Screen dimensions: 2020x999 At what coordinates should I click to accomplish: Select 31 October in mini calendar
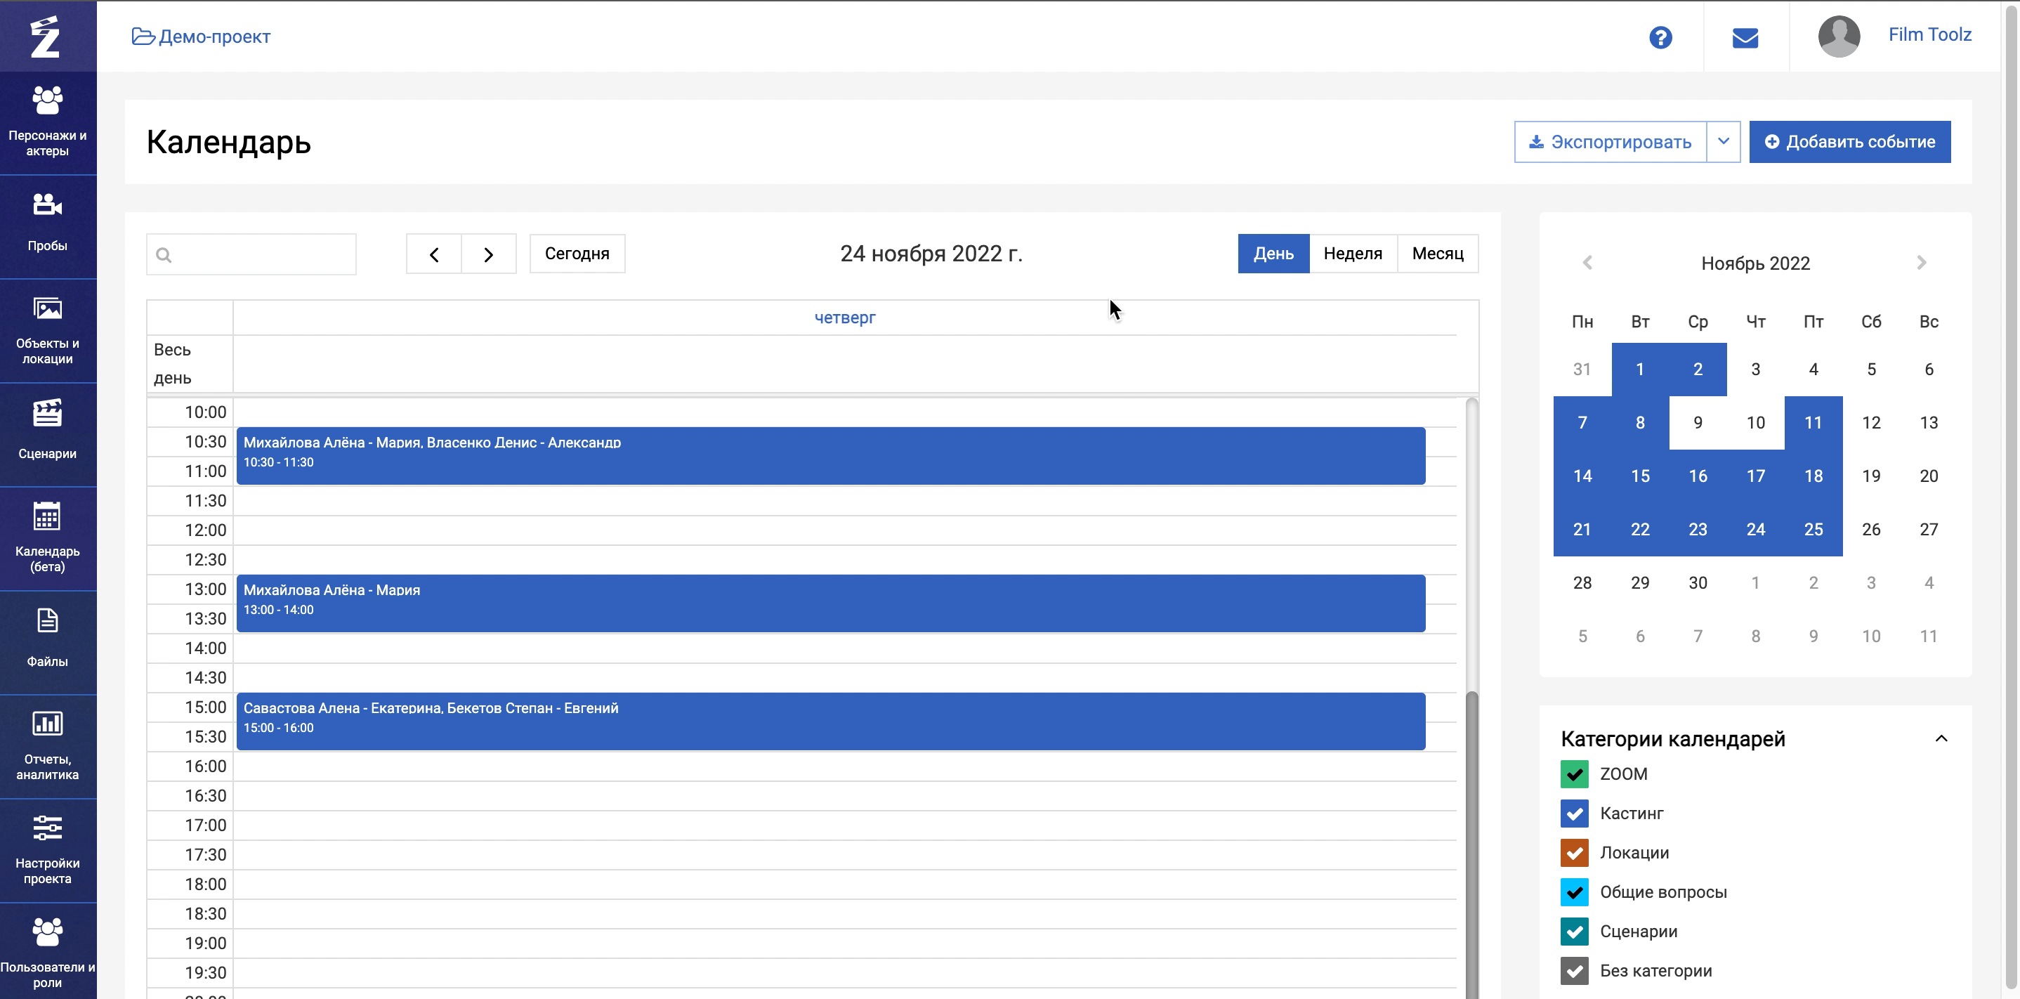(x=1582, y=370)
